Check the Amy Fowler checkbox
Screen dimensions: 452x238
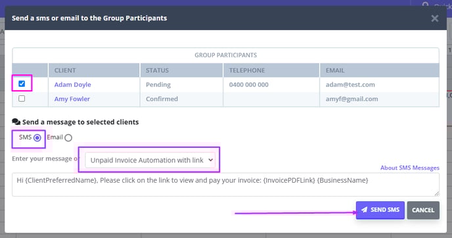(x=22, y=99)
